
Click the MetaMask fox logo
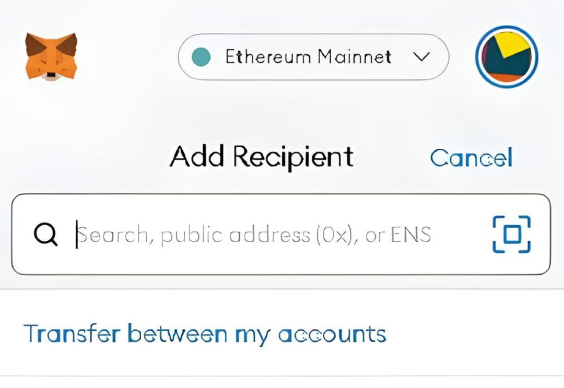51,56
